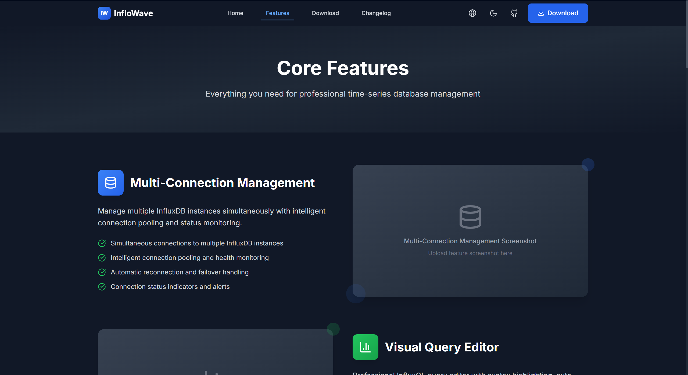Image resolution: width=688 pixels, height=375 pixels.
Task: Click checkmark beside Simultaneous connections item
Action: coord(102,243)
